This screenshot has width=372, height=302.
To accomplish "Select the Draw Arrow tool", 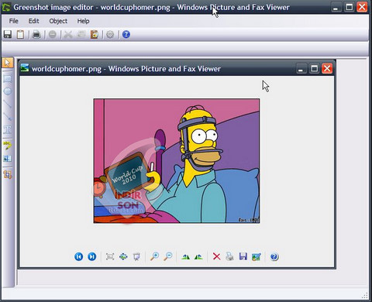I will click(x=8, y=117).
